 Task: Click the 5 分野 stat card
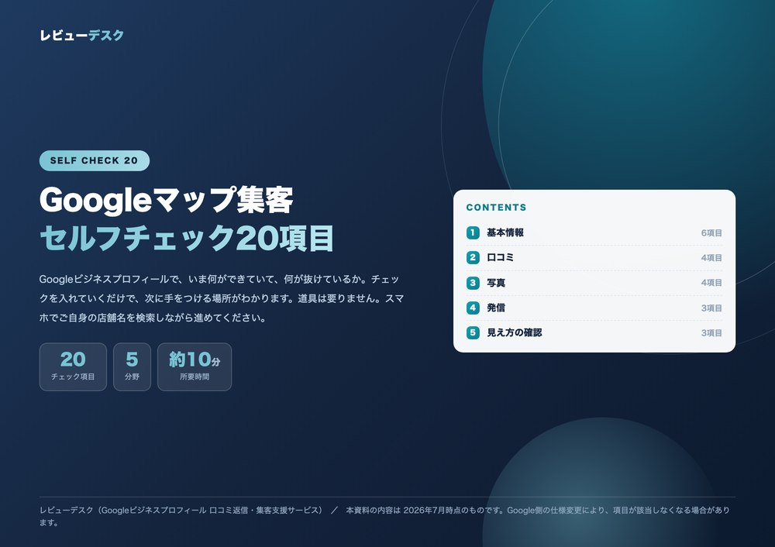point(132,366)
